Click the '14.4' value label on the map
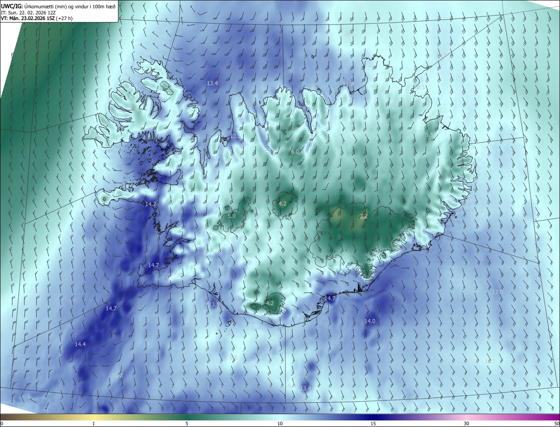The height and width of the screenshot is (427, 560). pos(80,344)
